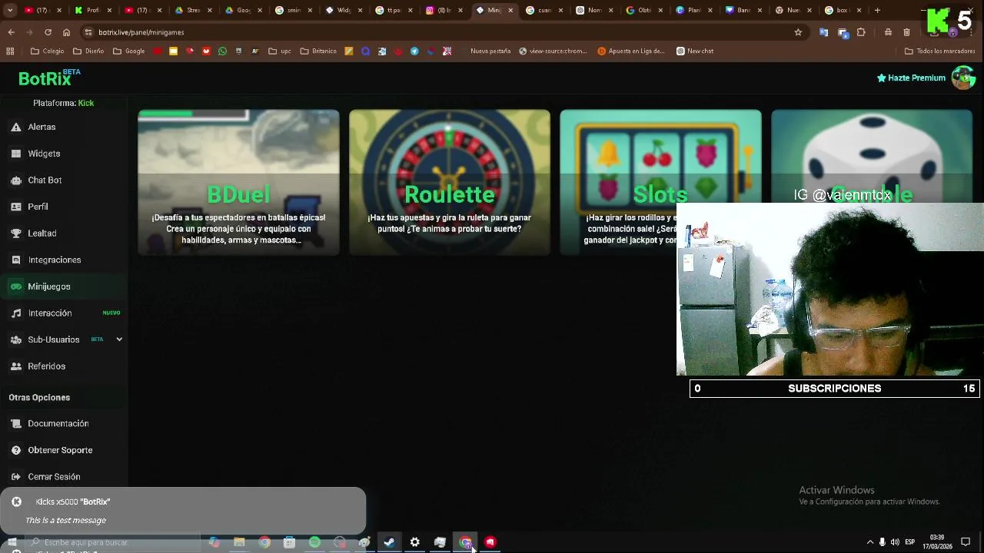
Task: Click the Interacción music note icon
Action: pos(16,313)
